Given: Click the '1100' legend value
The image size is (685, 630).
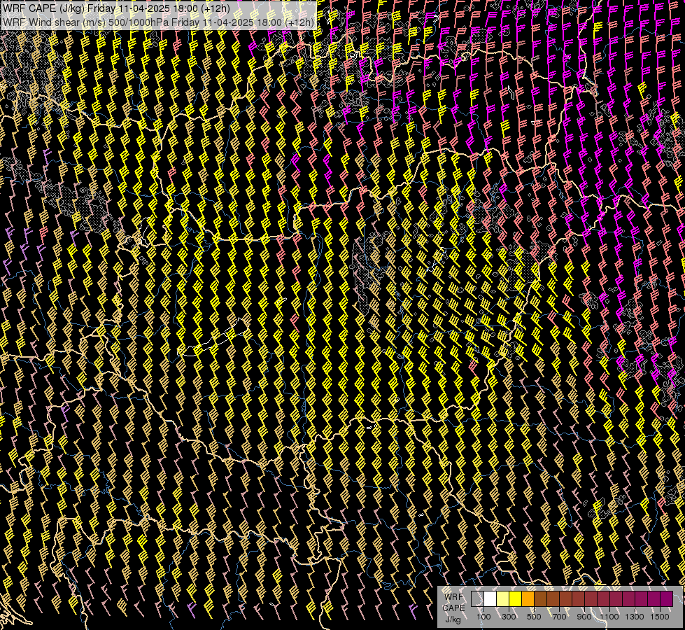Looking at the screenshot, I should click(609, 617).
